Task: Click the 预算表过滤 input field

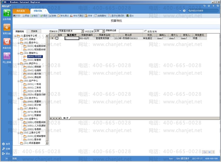Action: 131,31
